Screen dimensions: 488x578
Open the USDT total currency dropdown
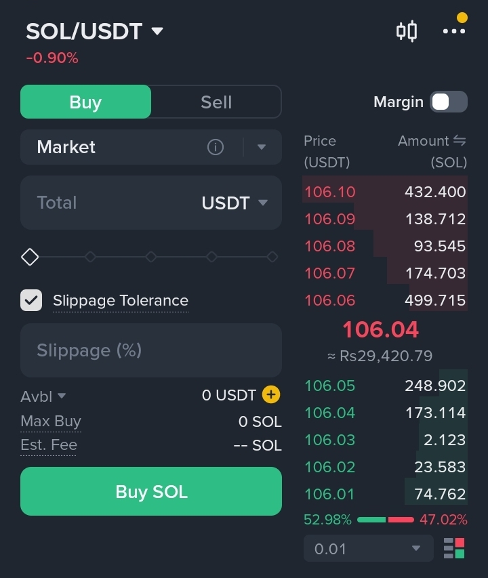[235, 203]
